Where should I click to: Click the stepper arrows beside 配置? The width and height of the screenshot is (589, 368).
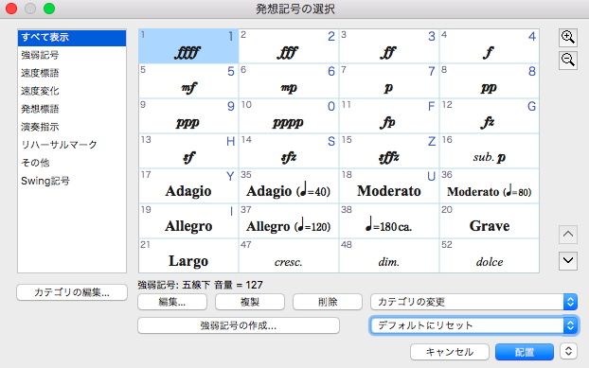pyautogui.click(x=568, y=352)
